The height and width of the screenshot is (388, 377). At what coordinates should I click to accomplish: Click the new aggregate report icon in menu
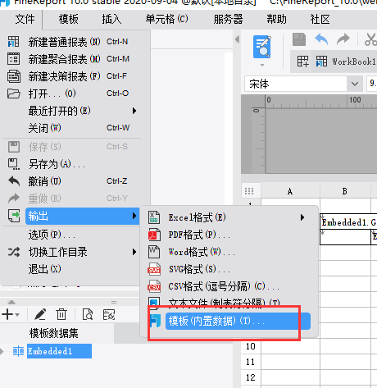point(13,59)
